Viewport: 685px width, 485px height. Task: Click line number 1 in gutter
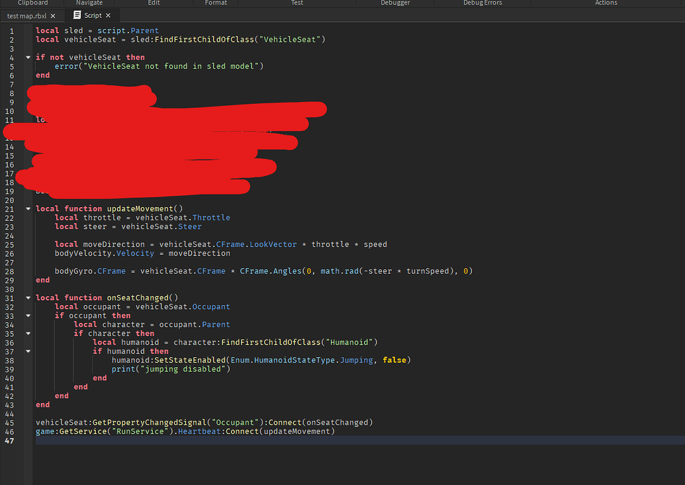[x=12, y=31]
